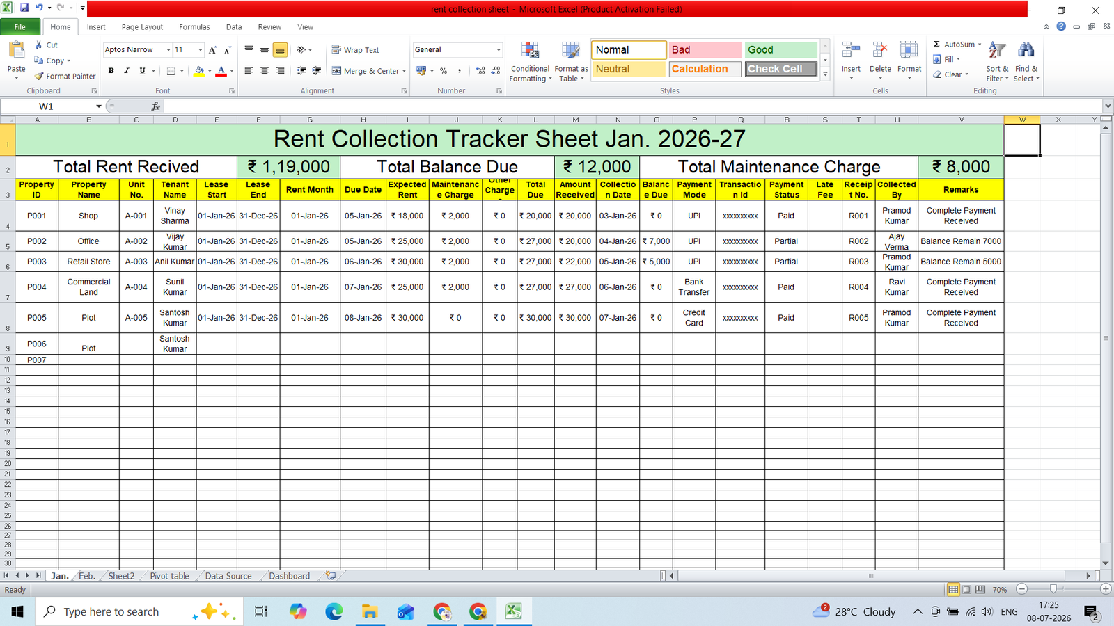Expand the formula bar
1114x626 pixels.
pyautogui.click(x=1108, y=106)
